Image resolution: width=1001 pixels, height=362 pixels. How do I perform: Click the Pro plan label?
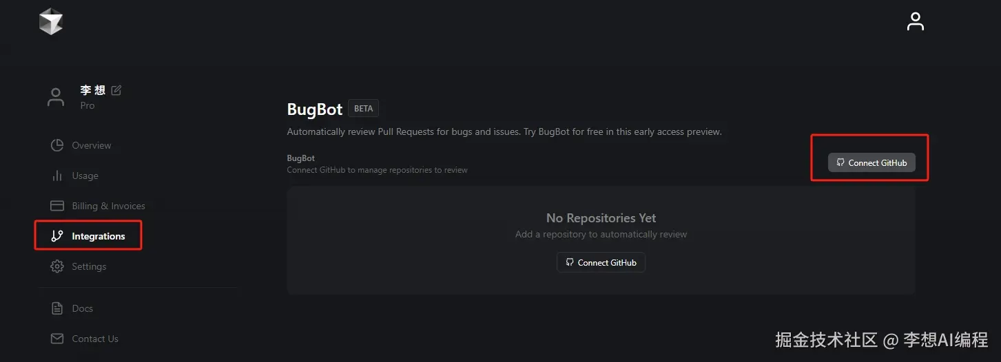pos(87,105)
